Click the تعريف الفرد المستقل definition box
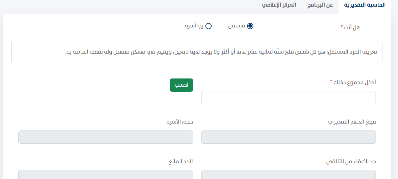Screen dimensions: 398x179 (197, 52)
